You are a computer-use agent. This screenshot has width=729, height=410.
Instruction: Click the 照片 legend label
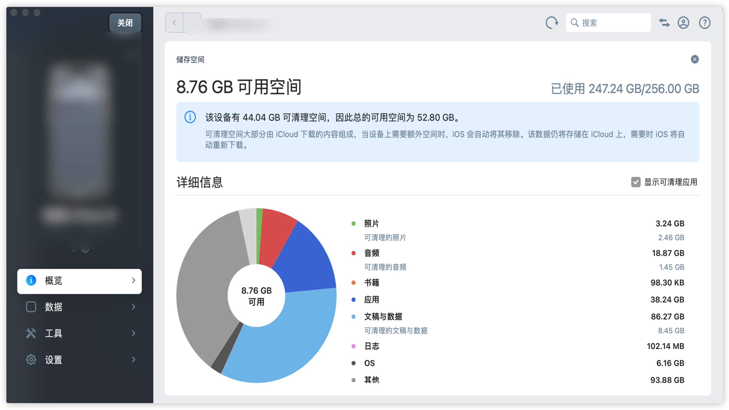[371, 224]
